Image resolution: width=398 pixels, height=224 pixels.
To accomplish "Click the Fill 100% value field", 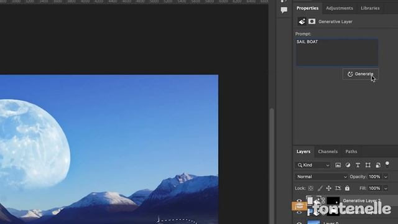I will [374, 188].
